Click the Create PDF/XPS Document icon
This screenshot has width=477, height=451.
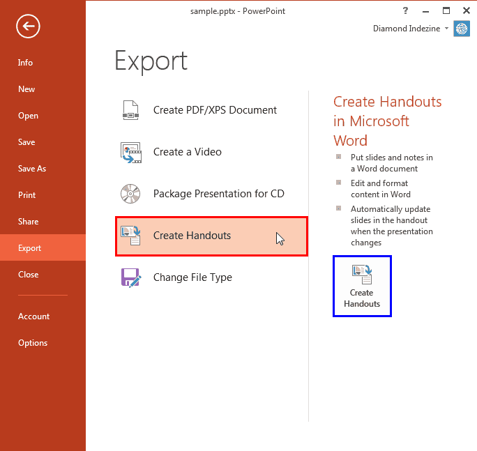pyautogui.click(x=131, y=110)
